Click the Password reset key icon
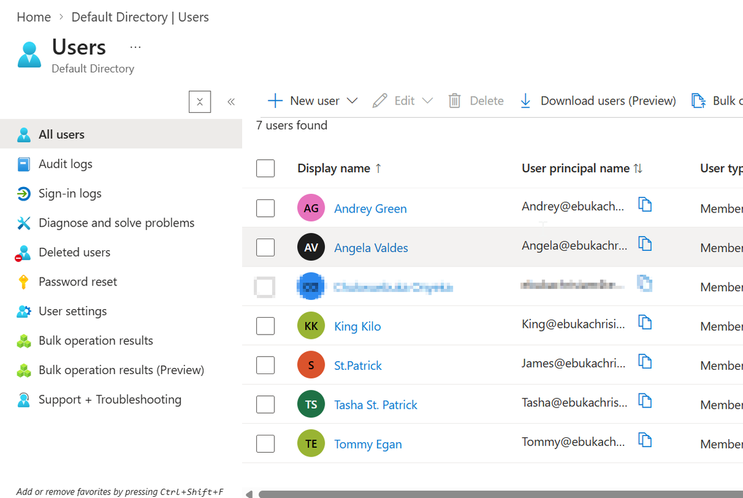Viewport: 743px width, 498px height. point(24,282)
